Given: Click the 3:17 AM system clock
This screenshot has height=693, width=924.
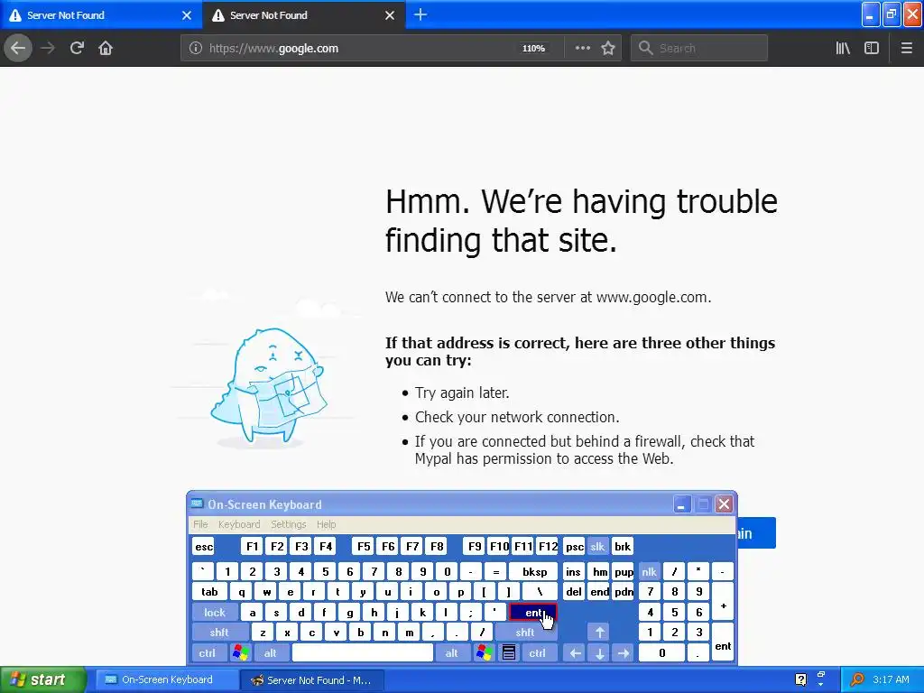Looking at the screenshot, I should 891,679.
